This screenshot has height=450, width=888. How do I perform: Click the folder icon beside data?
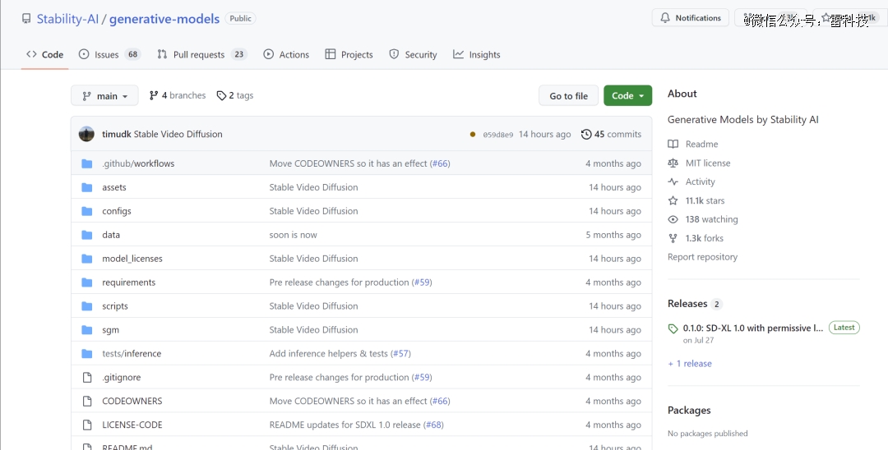pos(86,235)
